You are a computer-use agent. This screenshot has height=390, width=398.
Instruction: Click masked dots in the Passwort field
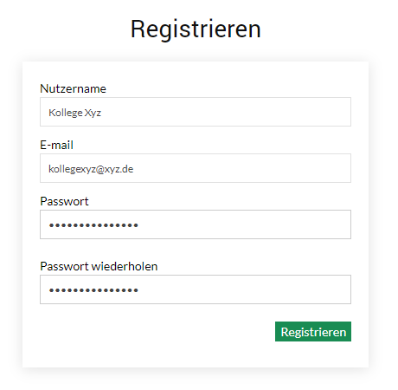point(93,225)
